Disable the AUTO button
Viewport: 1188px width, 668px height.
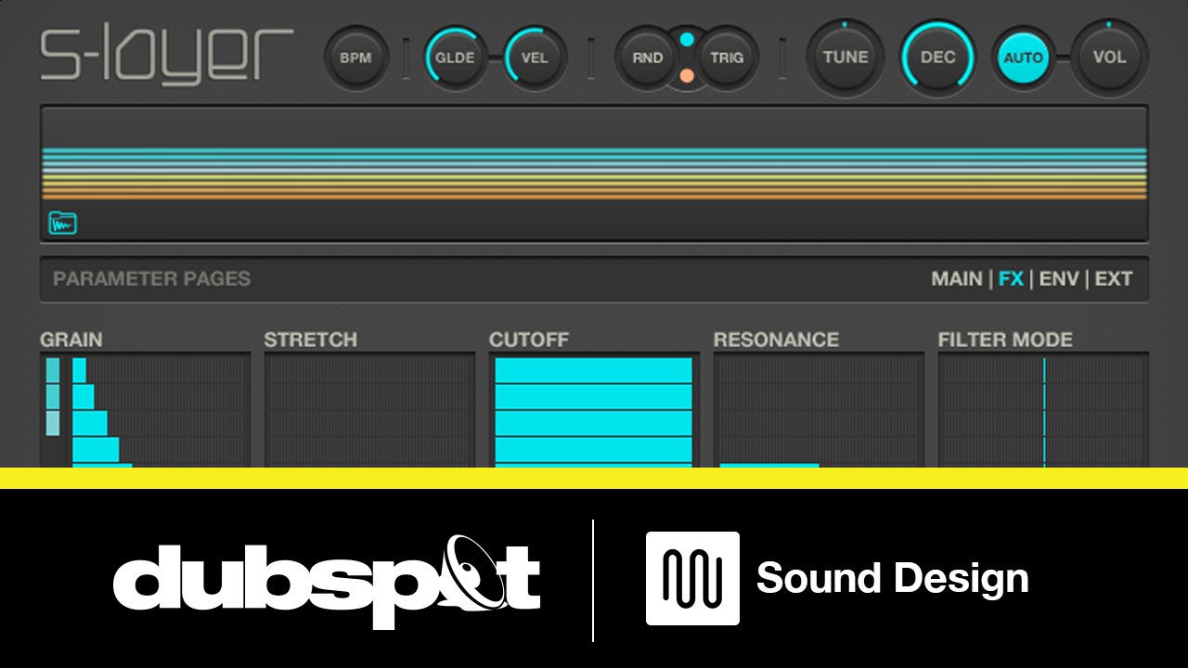1024,58
